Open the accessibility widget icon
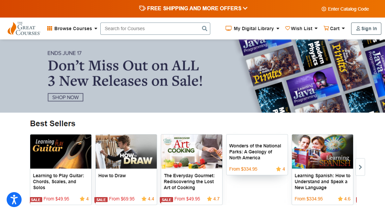This screenshot has width=385, height=213. pyautogui.click(x=14, y=199)
